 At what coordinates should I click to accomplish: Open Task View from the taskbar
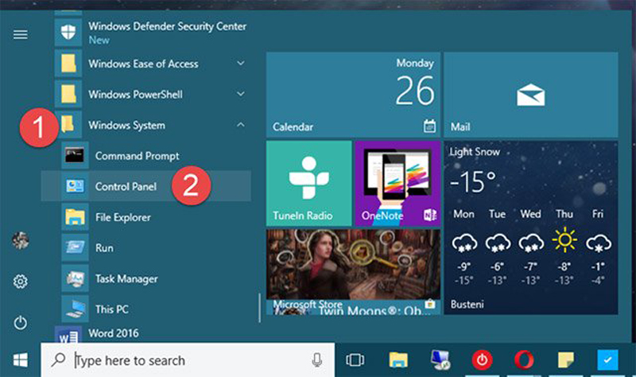click(x=355, y=360)
